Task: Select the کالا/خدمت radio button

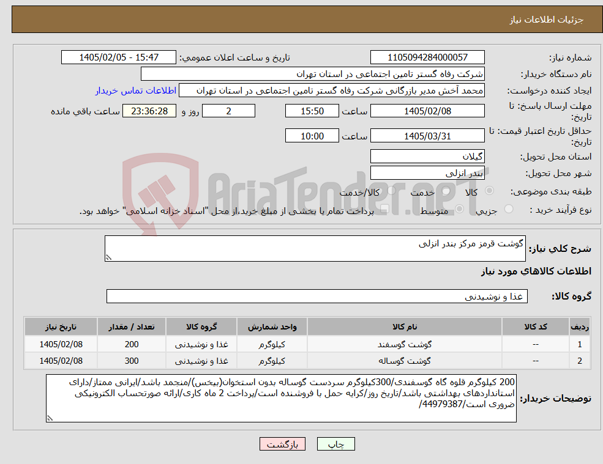Action: pos(391,191)
